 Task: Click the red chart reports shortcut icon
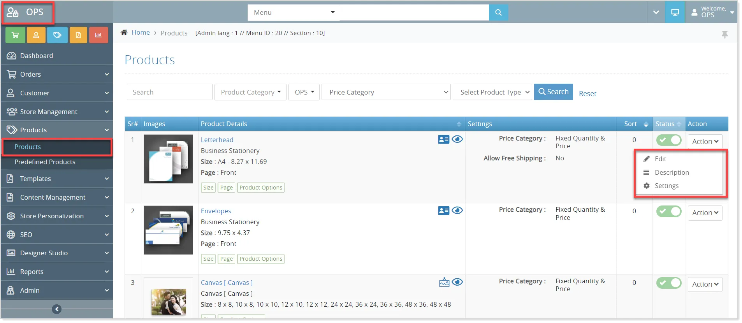pyautogui.click(x=98, y=35)
